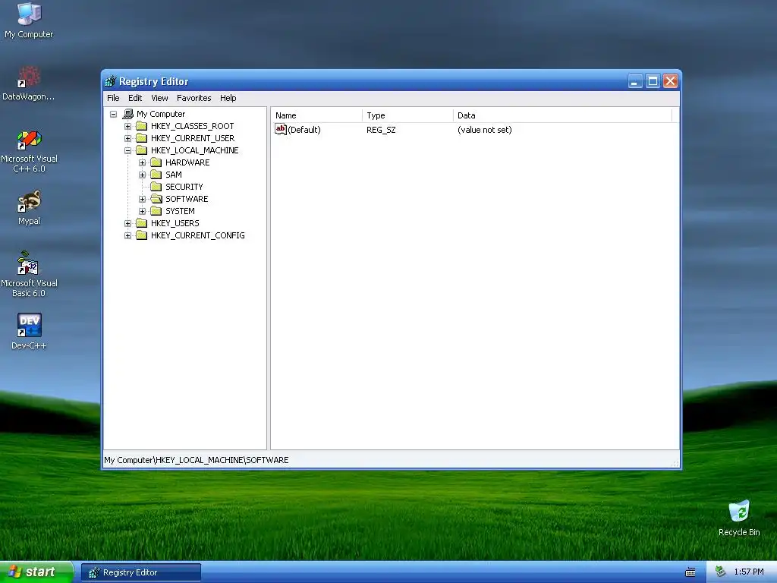Viewport: 777px width, 583px height.
Task: Expand the HKEY_CURRENT_USER key
Action: pos(127,138)
